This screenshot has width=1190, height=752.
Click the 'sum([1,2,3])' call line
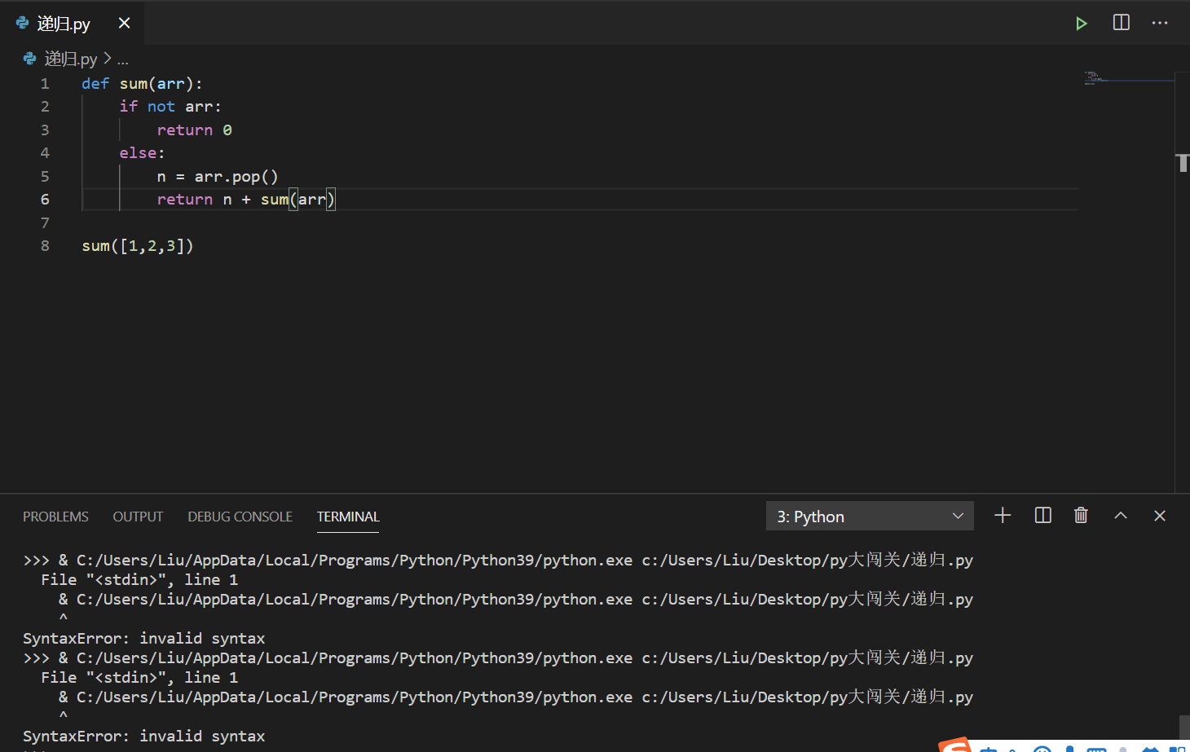click(x=138, y=246)
